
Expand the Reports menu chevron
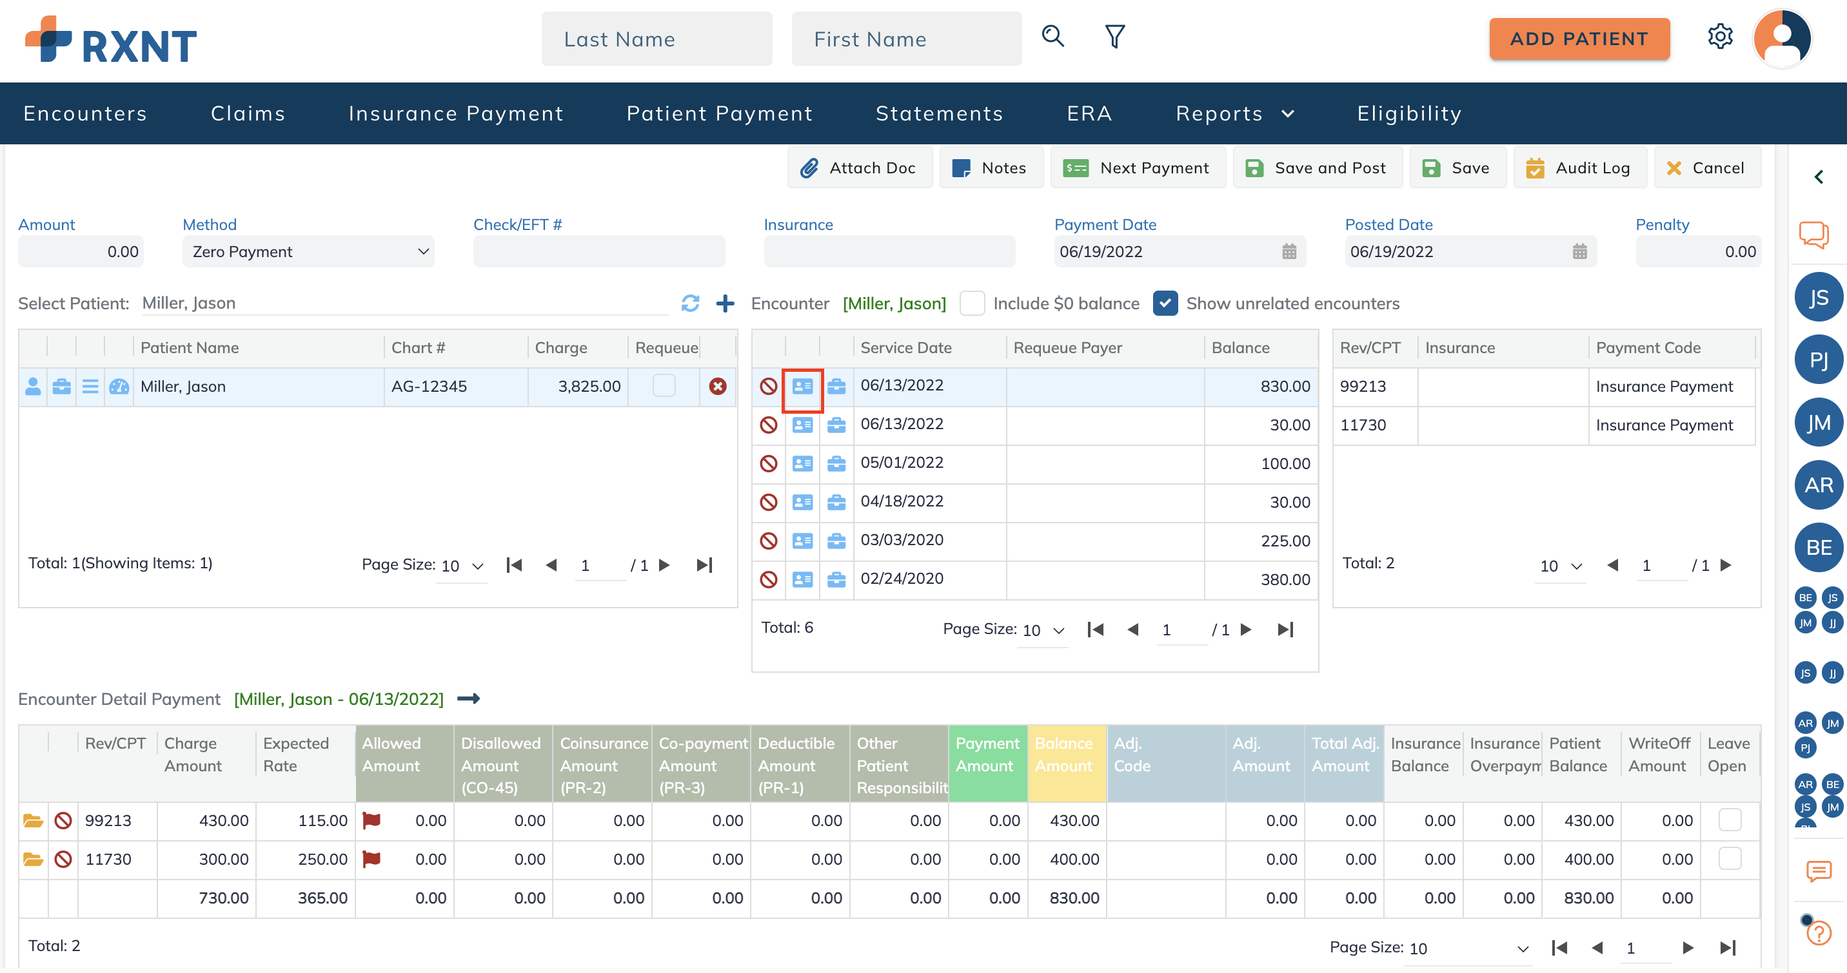tap(1288, 113)
